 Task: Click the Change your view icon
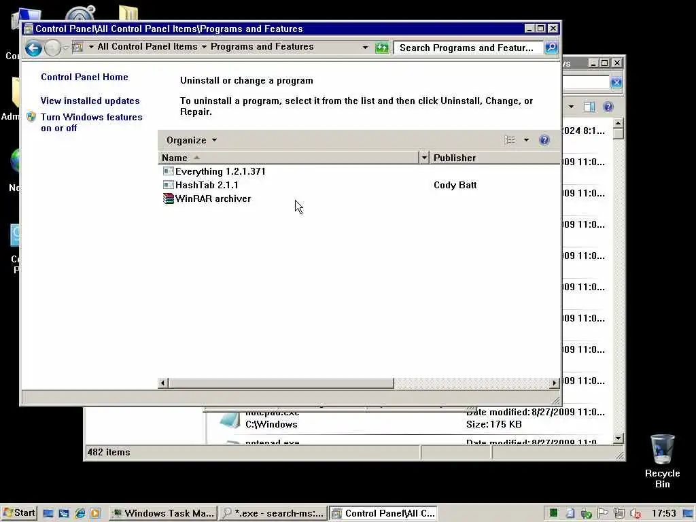tap(510, 140)
